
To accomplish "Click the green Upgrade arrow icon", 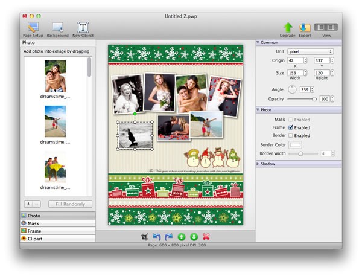I will coord(288,27).
